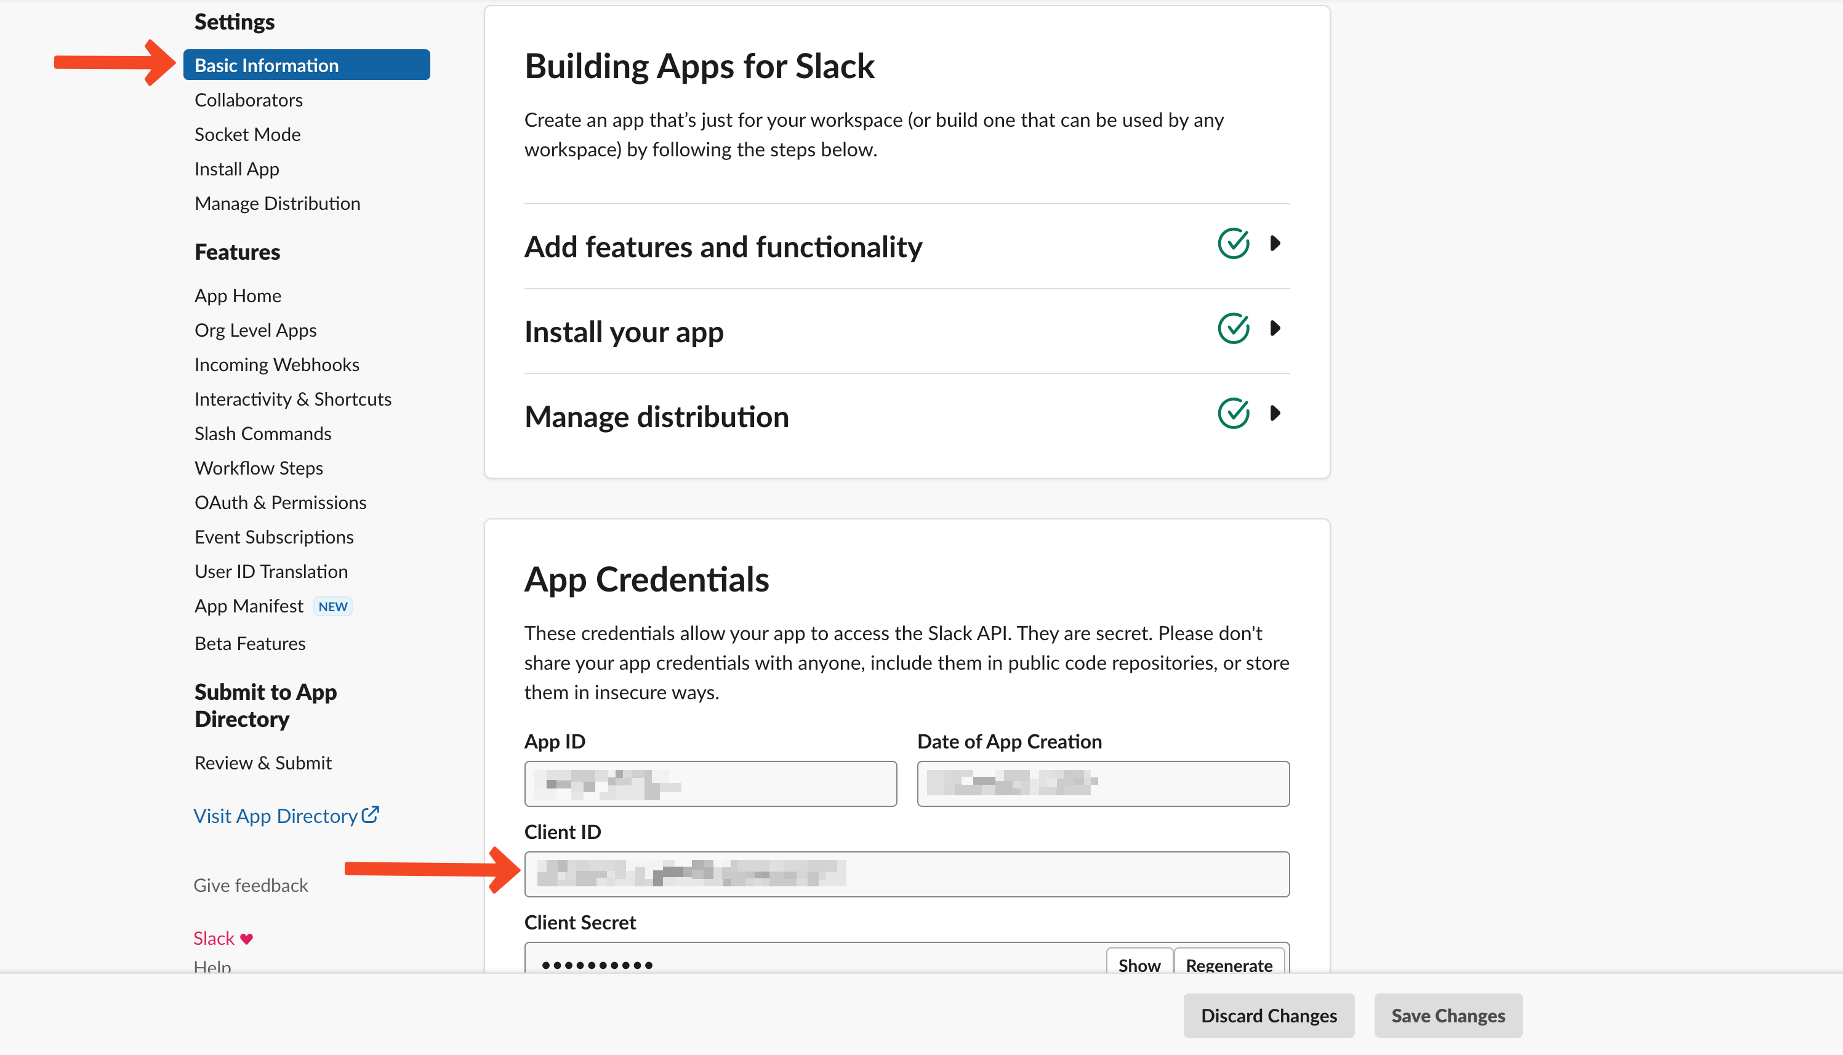Open Socket Mode settings
Viewport: 1843px width, 1055px height.
[x=247, y=135]
